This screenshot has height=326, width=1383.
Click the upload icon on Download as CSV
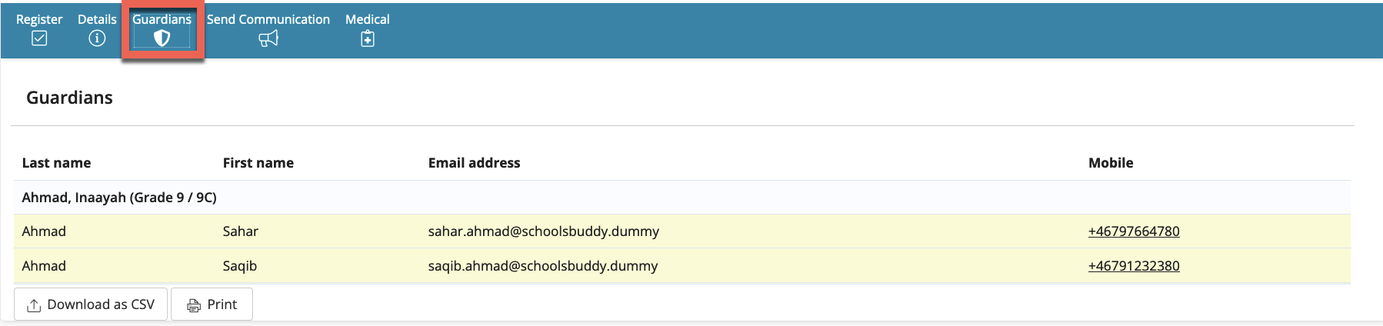[x=34, y=305]
